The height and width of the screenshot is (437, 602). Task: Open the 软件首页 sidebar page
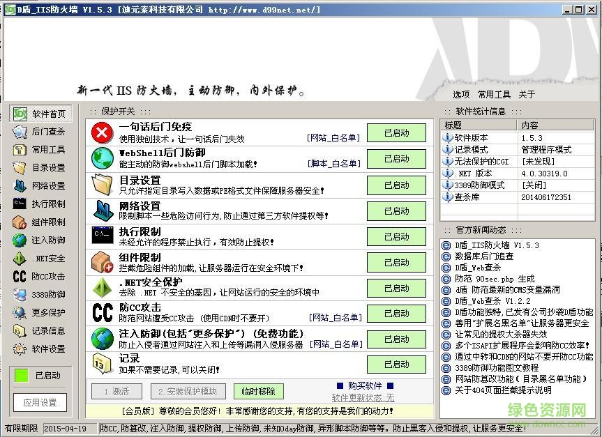point(40,114)
